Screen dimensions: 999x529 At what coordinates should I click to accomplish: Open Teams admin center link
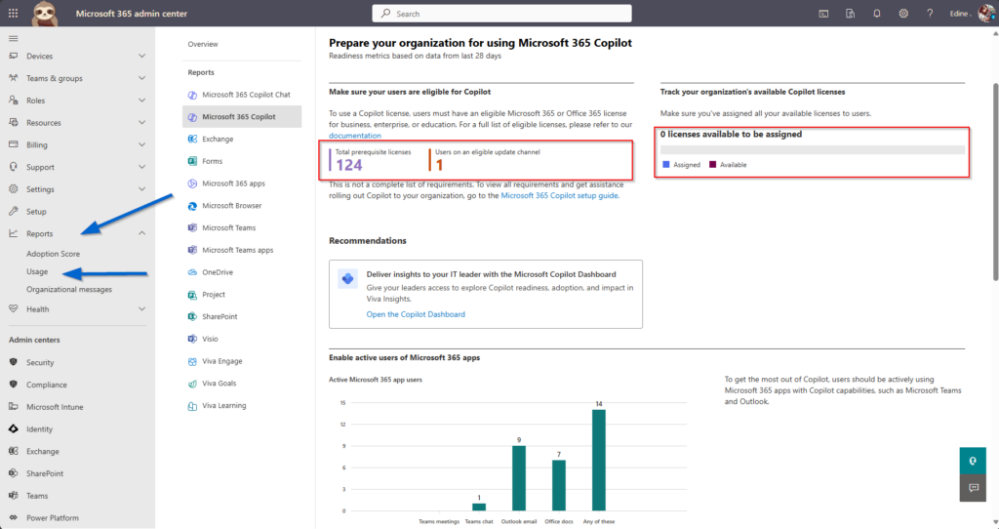(x=37, y=496)
